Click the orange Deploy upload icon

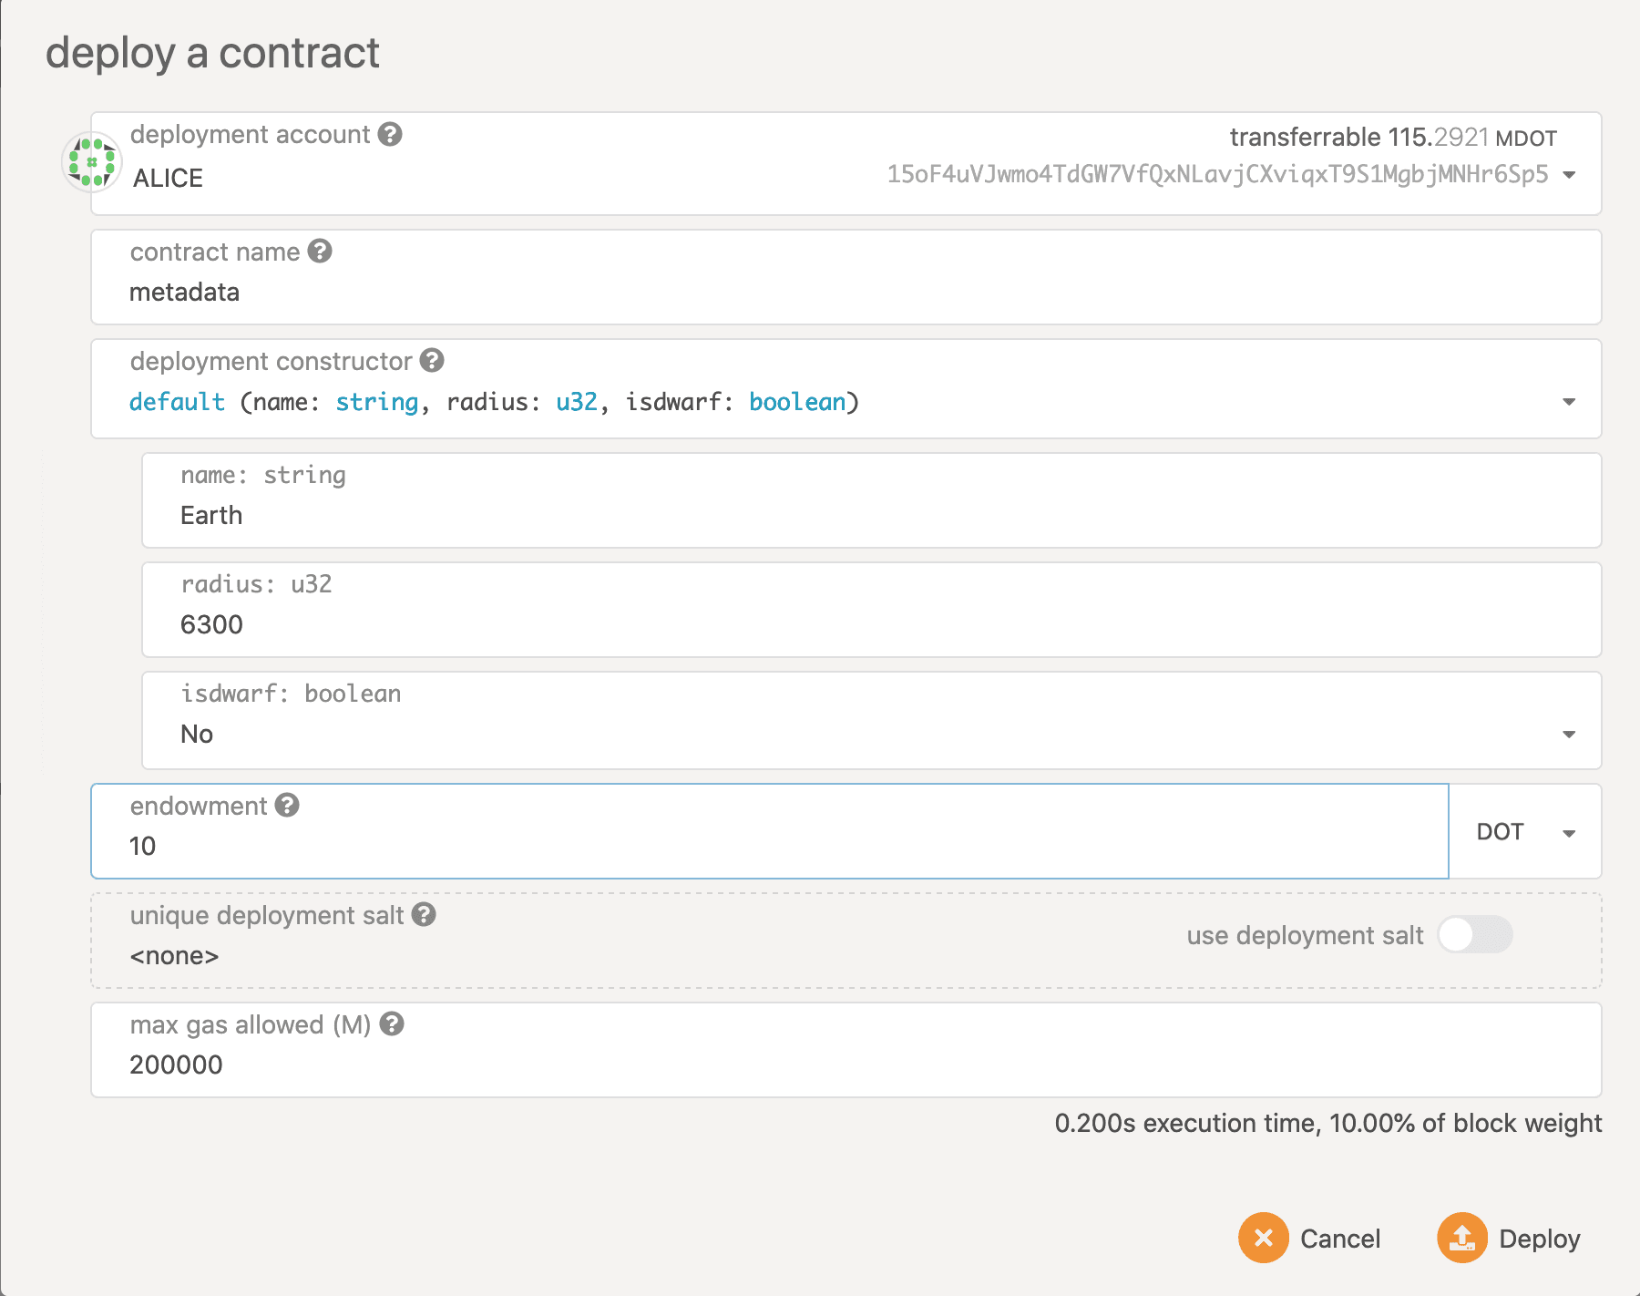1461,1238
